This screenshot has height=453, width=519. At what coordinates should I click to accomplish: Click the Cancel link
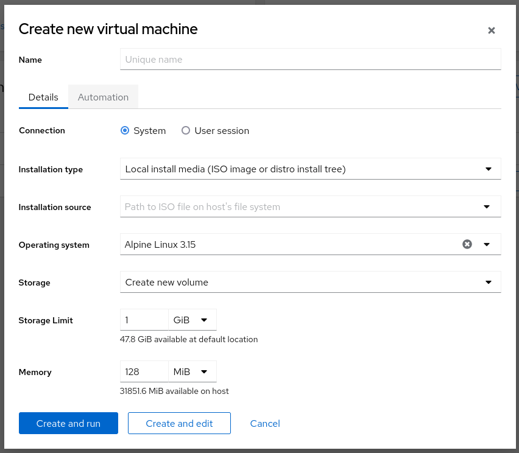coord(265,423)
